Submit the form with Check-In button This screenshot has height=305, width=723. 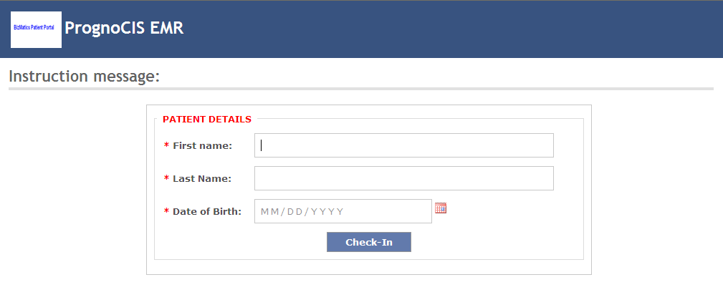tap(369, 242)
